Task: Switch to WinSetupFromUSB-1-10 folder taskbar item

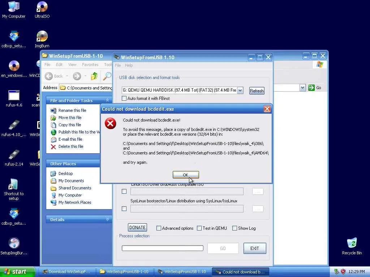Action: 125,272
